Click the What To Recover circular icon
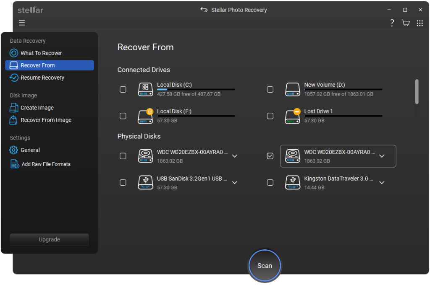 tap(14, 53)
